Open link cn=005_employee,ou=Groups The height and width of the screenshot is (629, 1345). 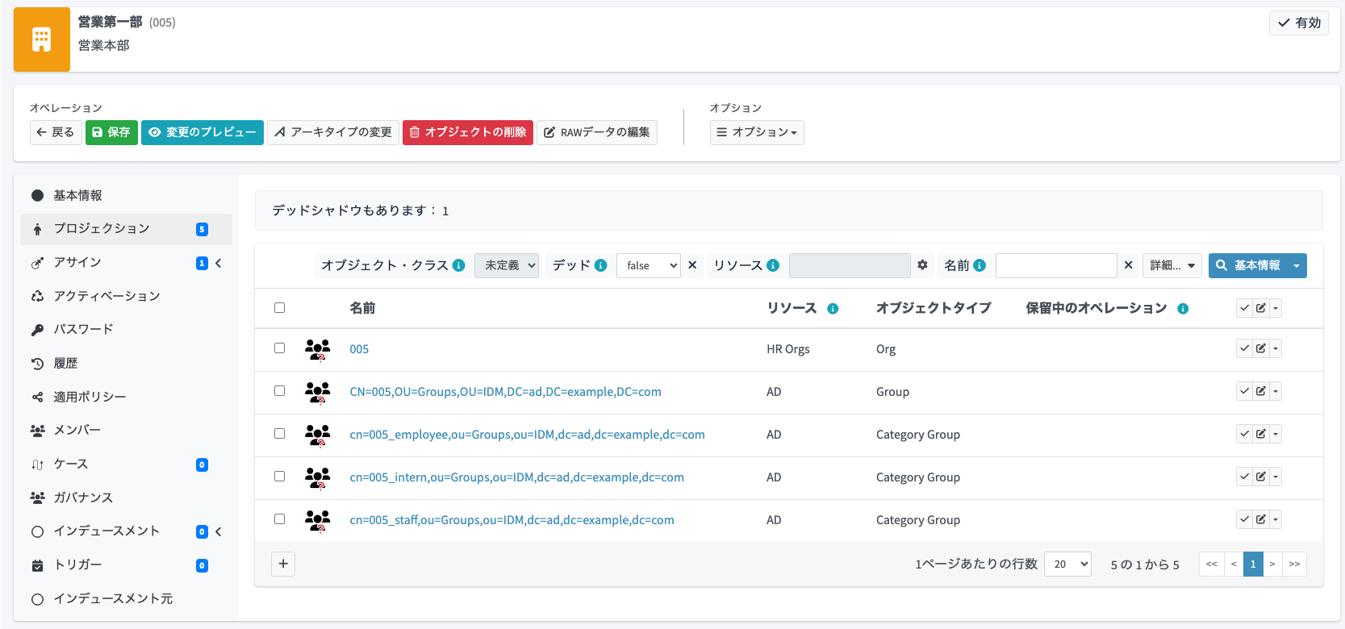(x=527, y=435)
